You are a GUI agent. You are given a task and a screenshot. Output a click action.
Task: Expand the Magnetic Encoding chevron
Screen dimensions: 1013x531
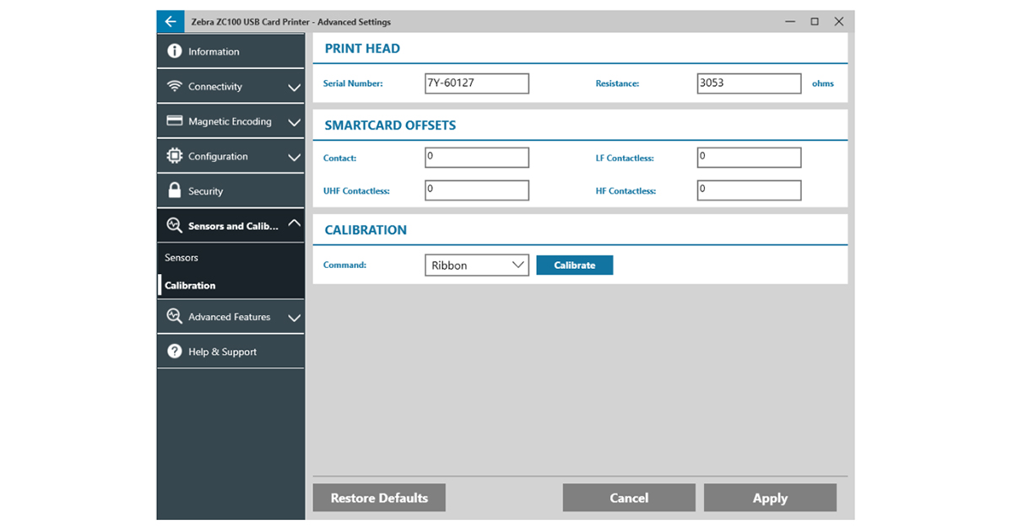pyautogui.click(x=294, y=122)
